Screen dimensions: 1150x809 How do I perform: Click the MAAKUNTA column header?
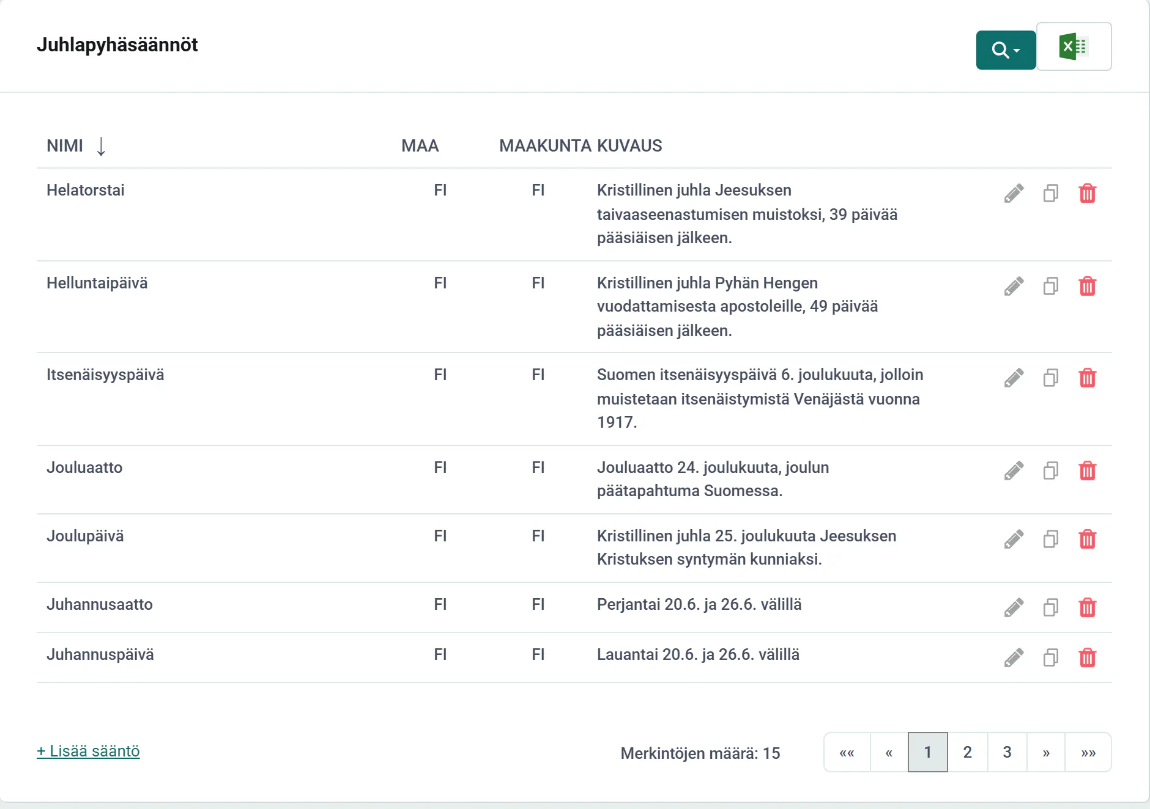545,146
